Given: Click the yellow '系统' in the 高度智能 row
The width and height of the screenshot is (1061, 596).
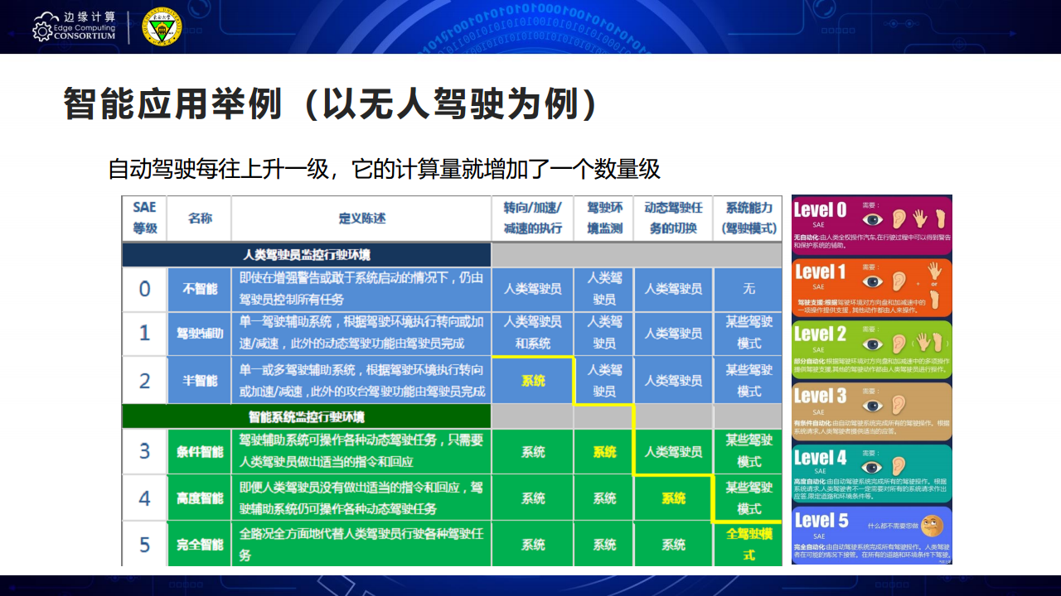Looking at the screenshot, I should (673, 498).
